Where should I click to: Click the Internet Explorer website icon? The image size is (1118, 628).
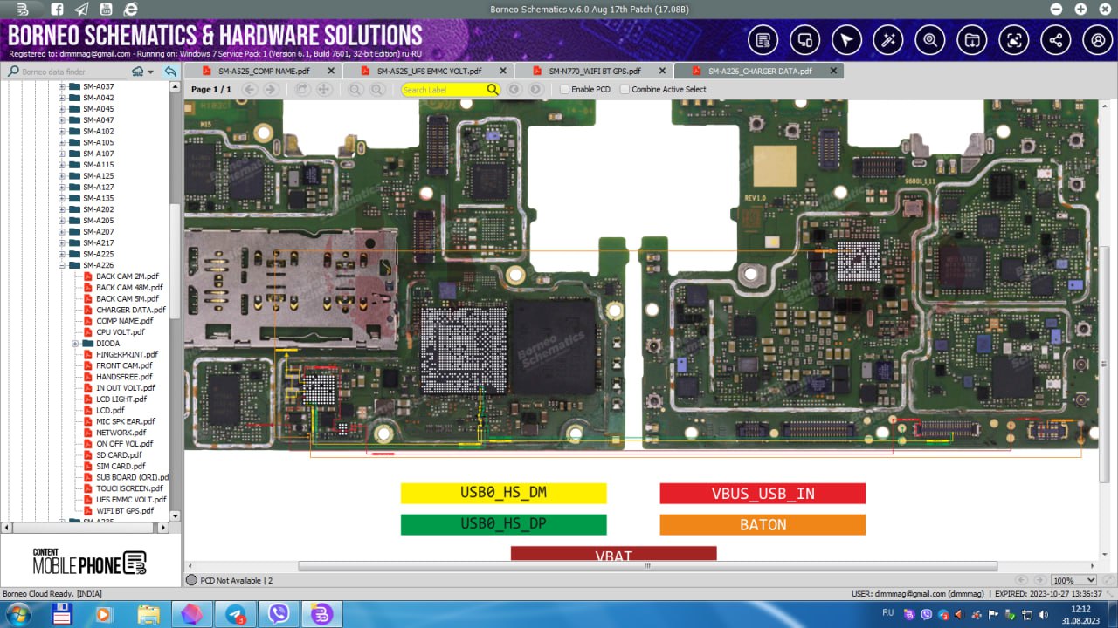click(x=130, y=9)
